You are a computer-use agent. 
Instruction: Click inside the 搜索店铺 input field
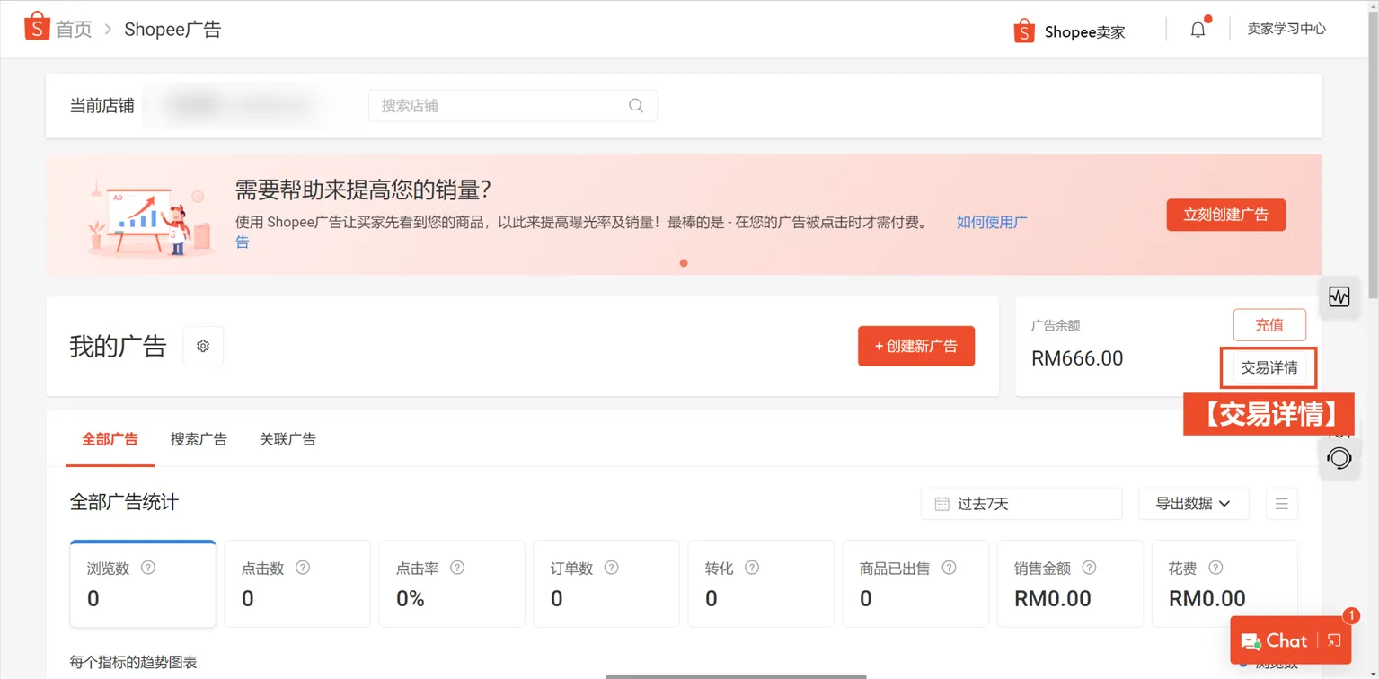point(494,105)
